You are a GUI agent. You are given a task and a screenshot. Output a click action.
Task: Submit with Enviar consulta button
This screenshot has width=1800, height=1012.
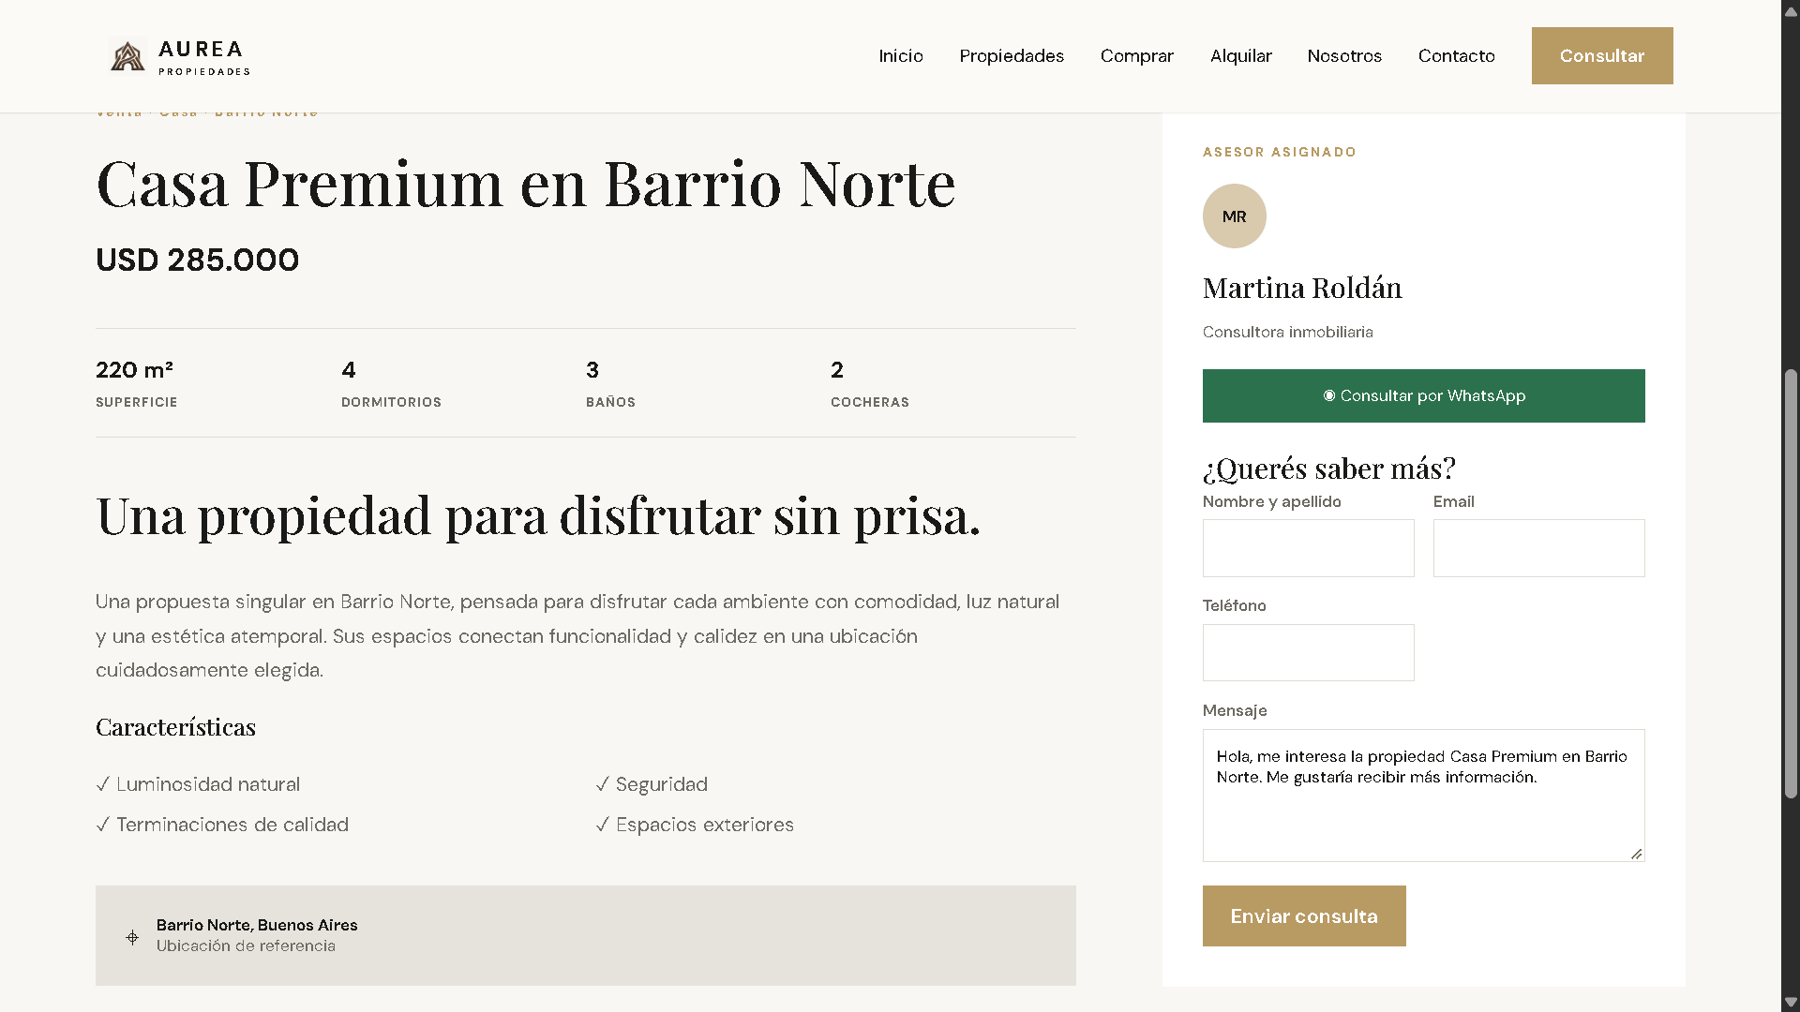(x=1304, y=915)
